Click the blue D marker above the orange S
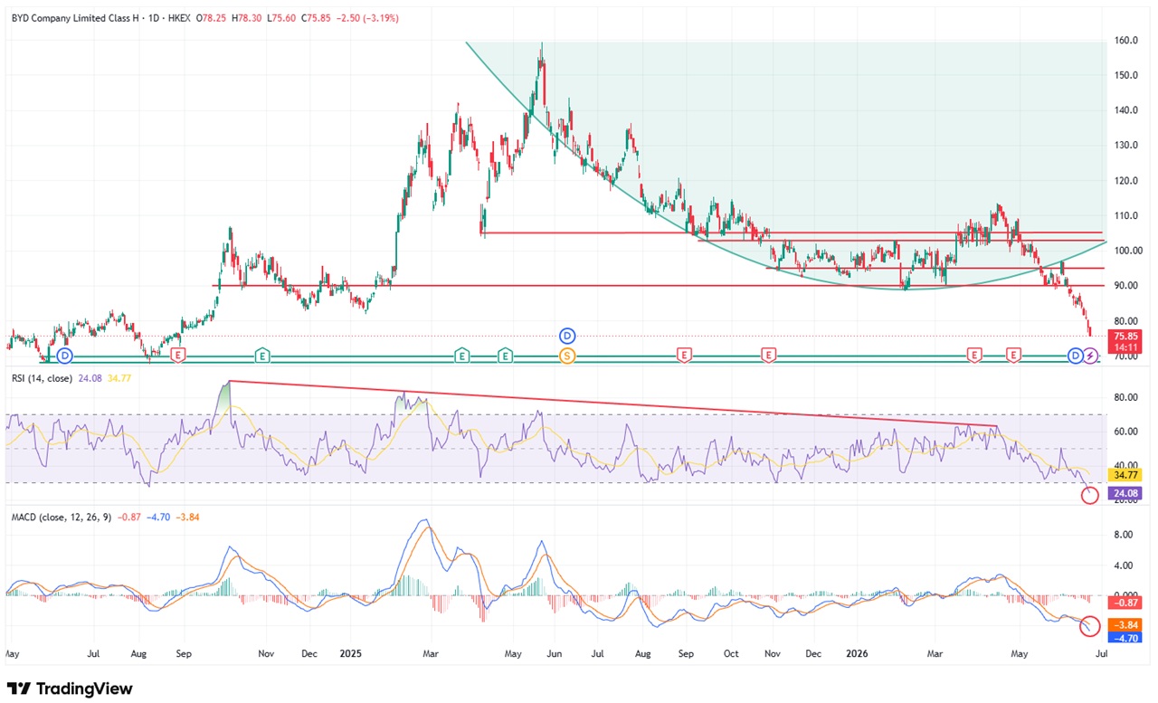Image resolution: width=1158 pixels, height=703 pixels. pyautogui.click(x=567, y=335)
